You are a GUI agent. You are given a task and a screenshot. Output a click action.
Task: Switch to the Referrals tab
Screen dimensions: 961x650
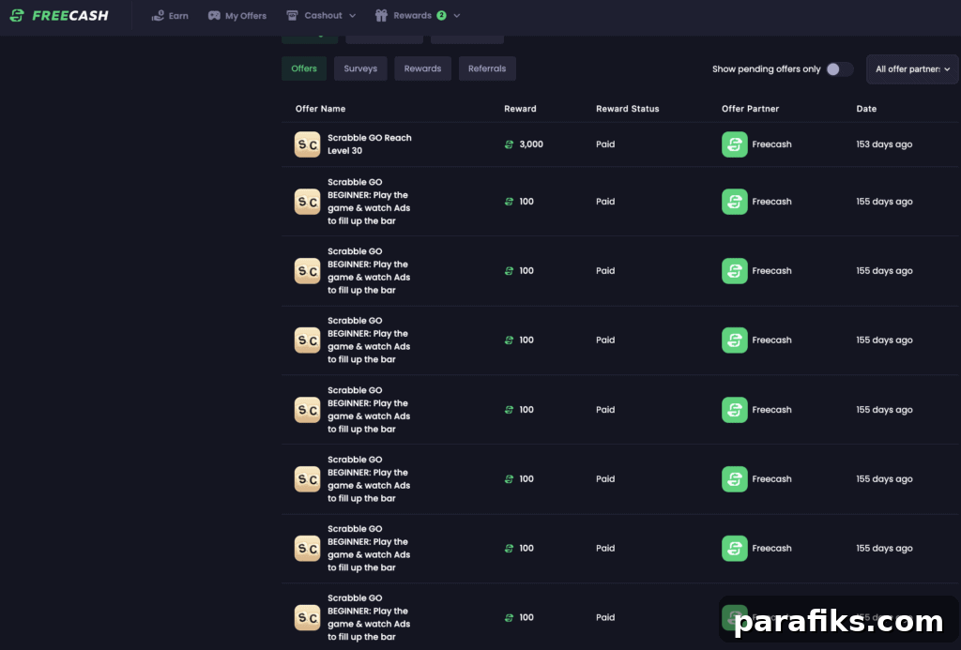click(x=487, y=68)
